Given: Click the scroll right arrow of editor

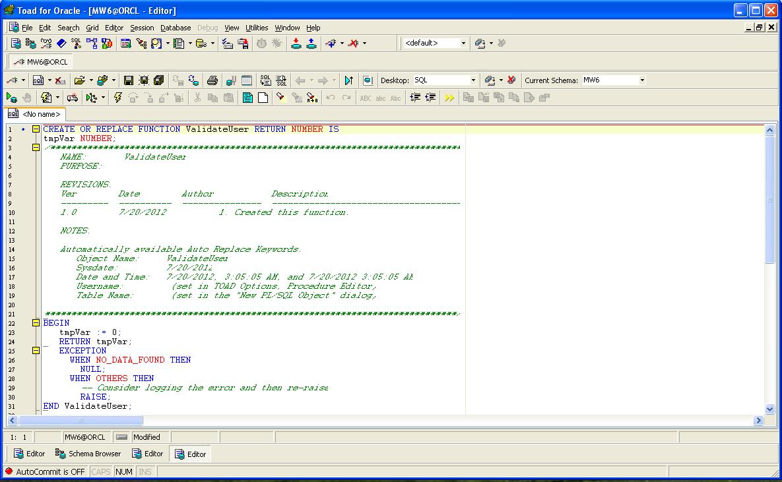Looking at the screenshot, I should coord(758,421).
